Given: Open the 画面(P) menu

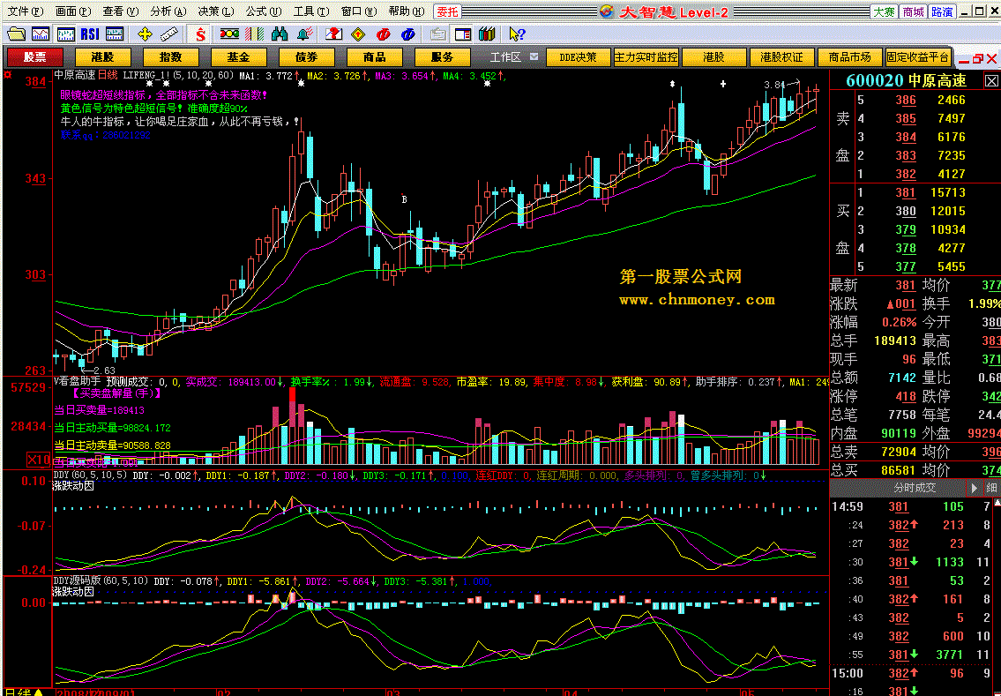Looking at the screenshot, I should tap(73, 11).
